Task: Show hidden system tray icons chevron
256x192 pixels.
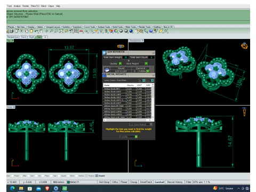Action: point(238,188)
